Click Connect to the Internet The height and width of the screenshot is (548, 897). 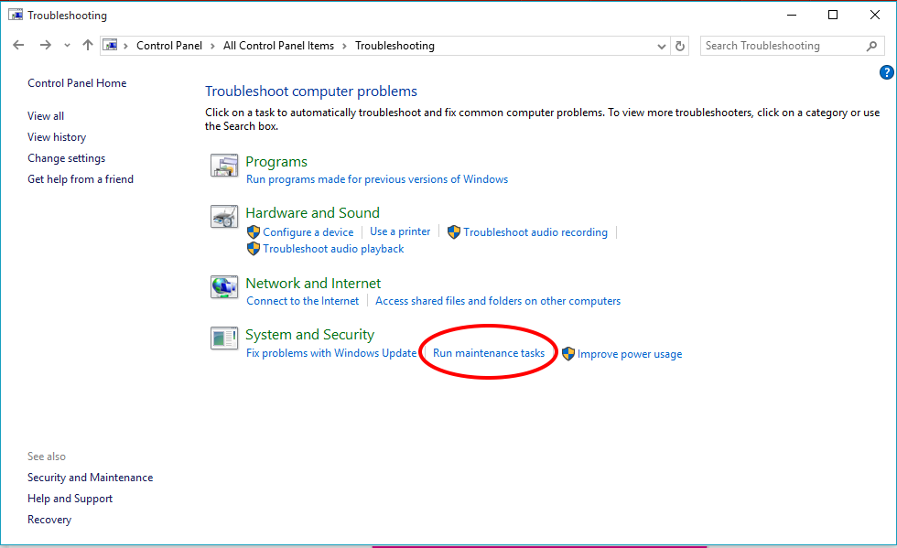point(303,301)
